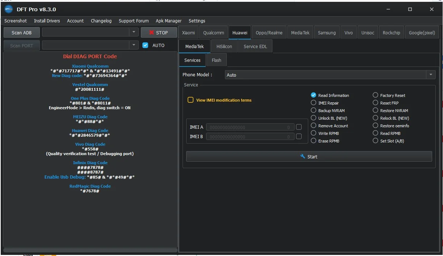This screenshot has width=443, height=256.
Task: Switch to the Samsung tab
Action: pyautogui.click(x=327, y=33)
